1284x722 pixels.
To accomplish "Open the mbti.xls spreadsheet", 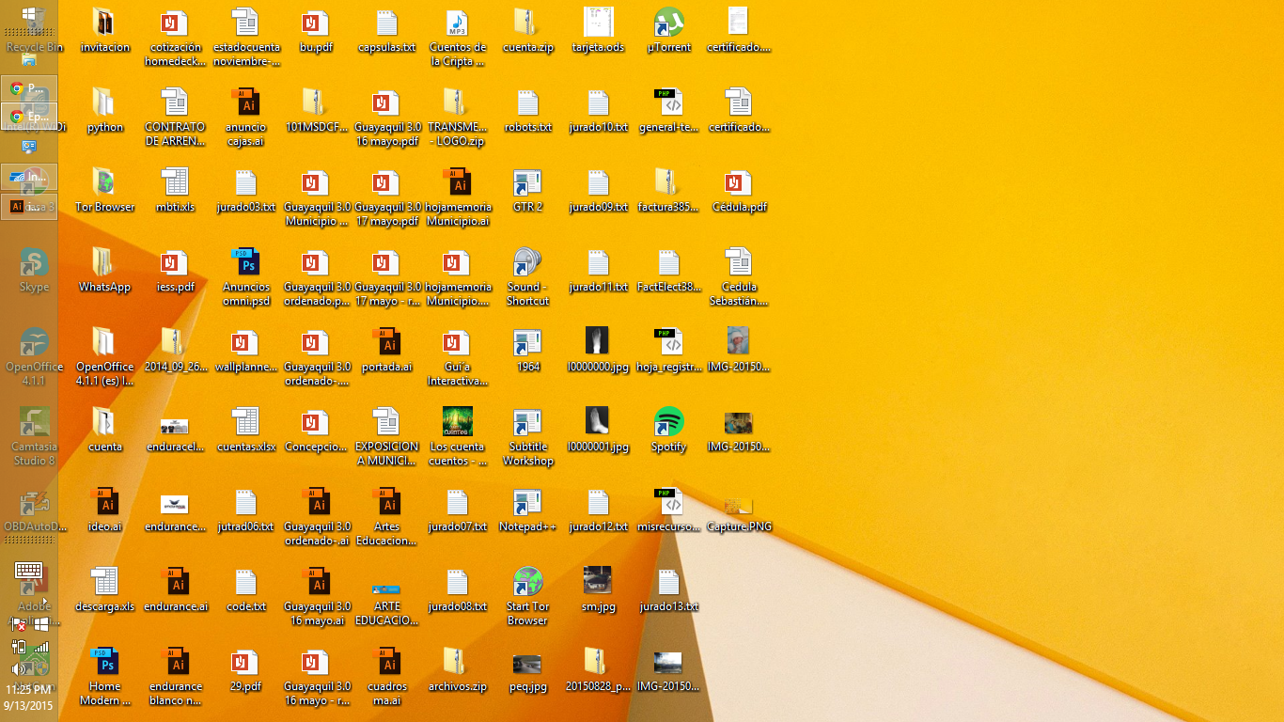I will [176, 189].
